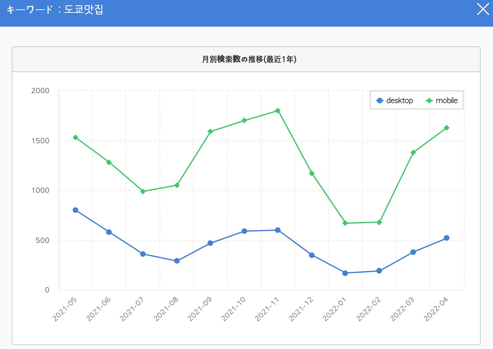Viewport: 493px width, 349px height.
Task: Click desktop lowest point at 2022-01
Action: pos(345,273)
